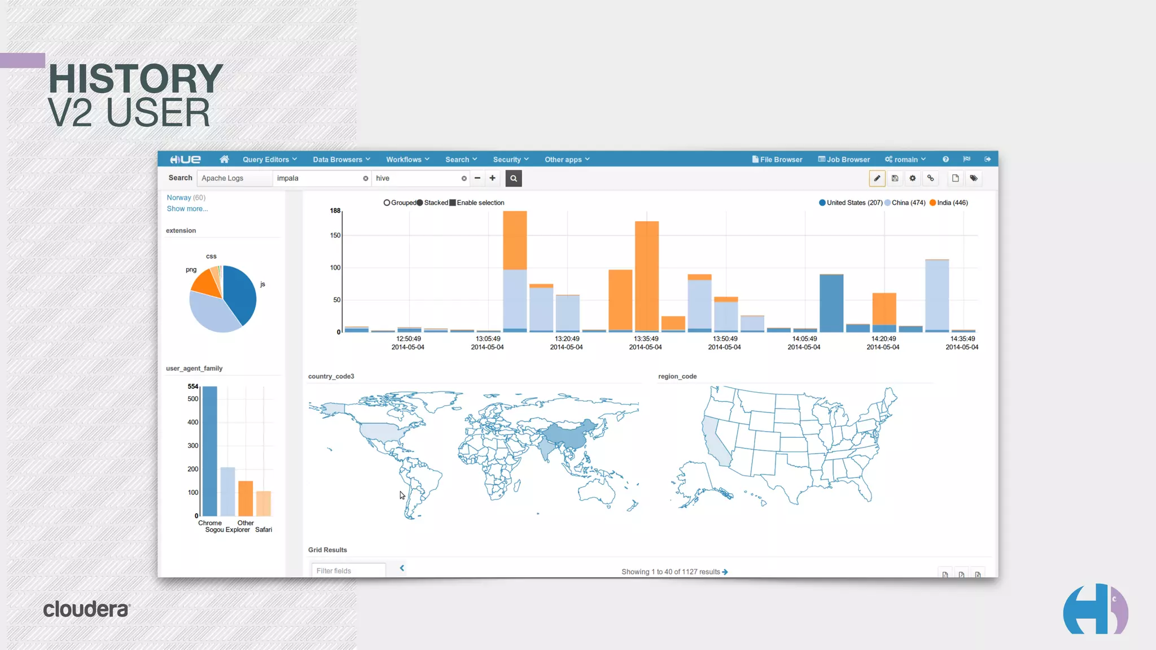Click the Show more... link

click(187, 209)
